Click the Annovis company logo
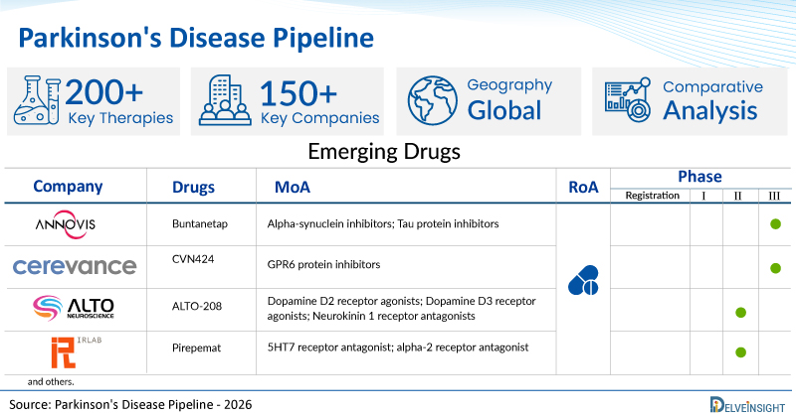 (x=66, y=224)
